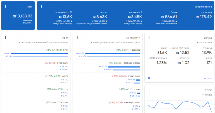Open the three-dot menu on יחידות מודעה card
Screen dimensions: 215x113
[x=77, y=37]
